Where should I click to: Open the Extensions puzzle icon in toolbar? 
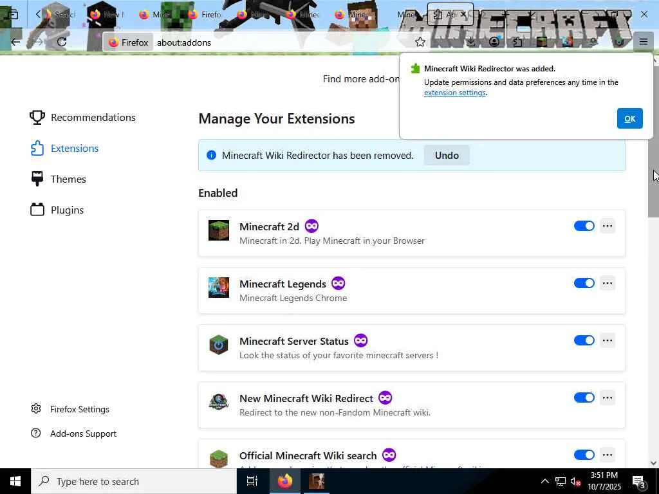[518, 42]
